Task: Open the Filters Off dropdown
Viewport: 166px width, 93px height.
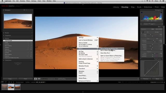Action: [156, 82]
